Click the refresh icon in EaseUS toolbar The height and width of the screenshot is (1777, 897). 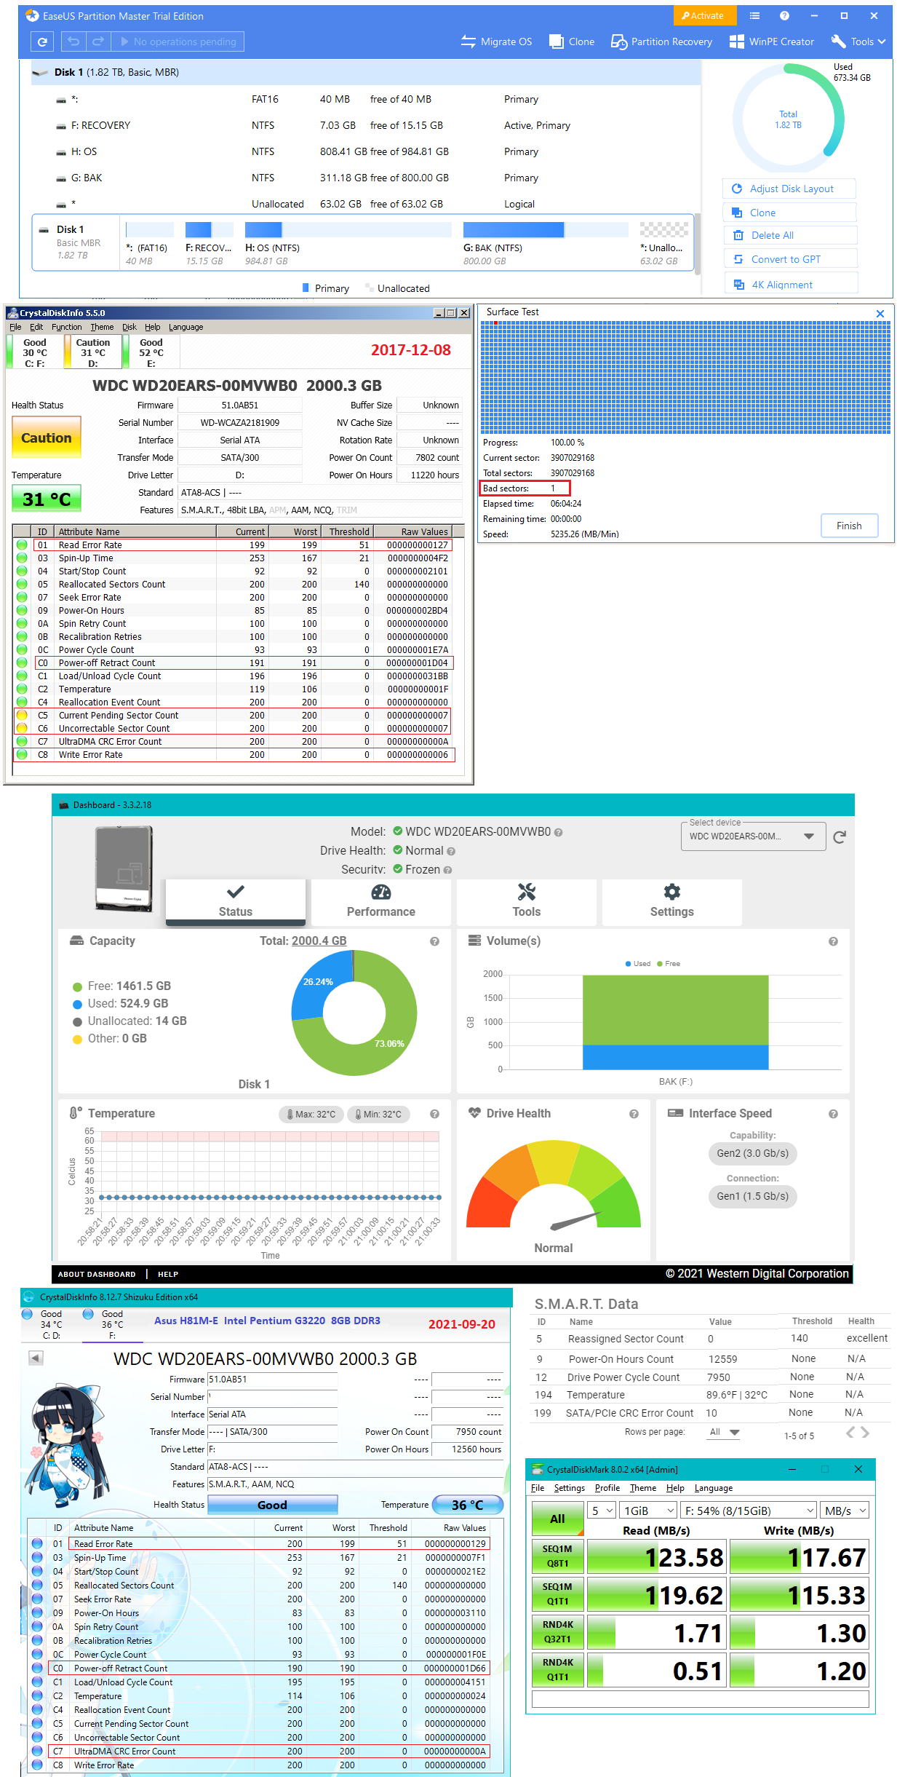[42, 41]
